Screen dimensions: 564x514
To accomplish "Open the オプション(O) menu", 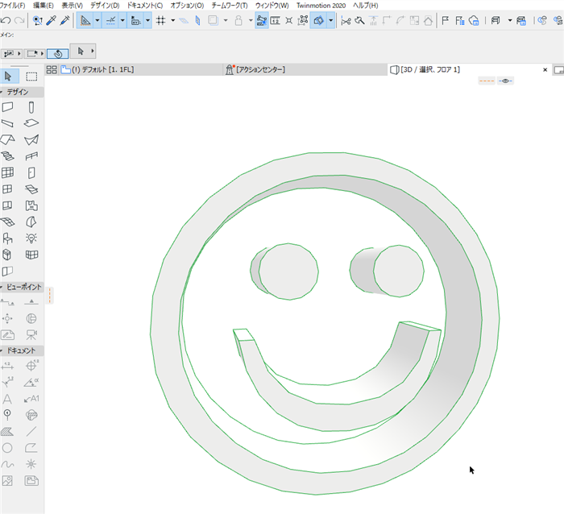I will [x=187, y=6].
